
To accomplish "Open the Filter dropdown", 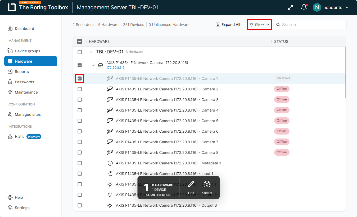I will [259, 25].
